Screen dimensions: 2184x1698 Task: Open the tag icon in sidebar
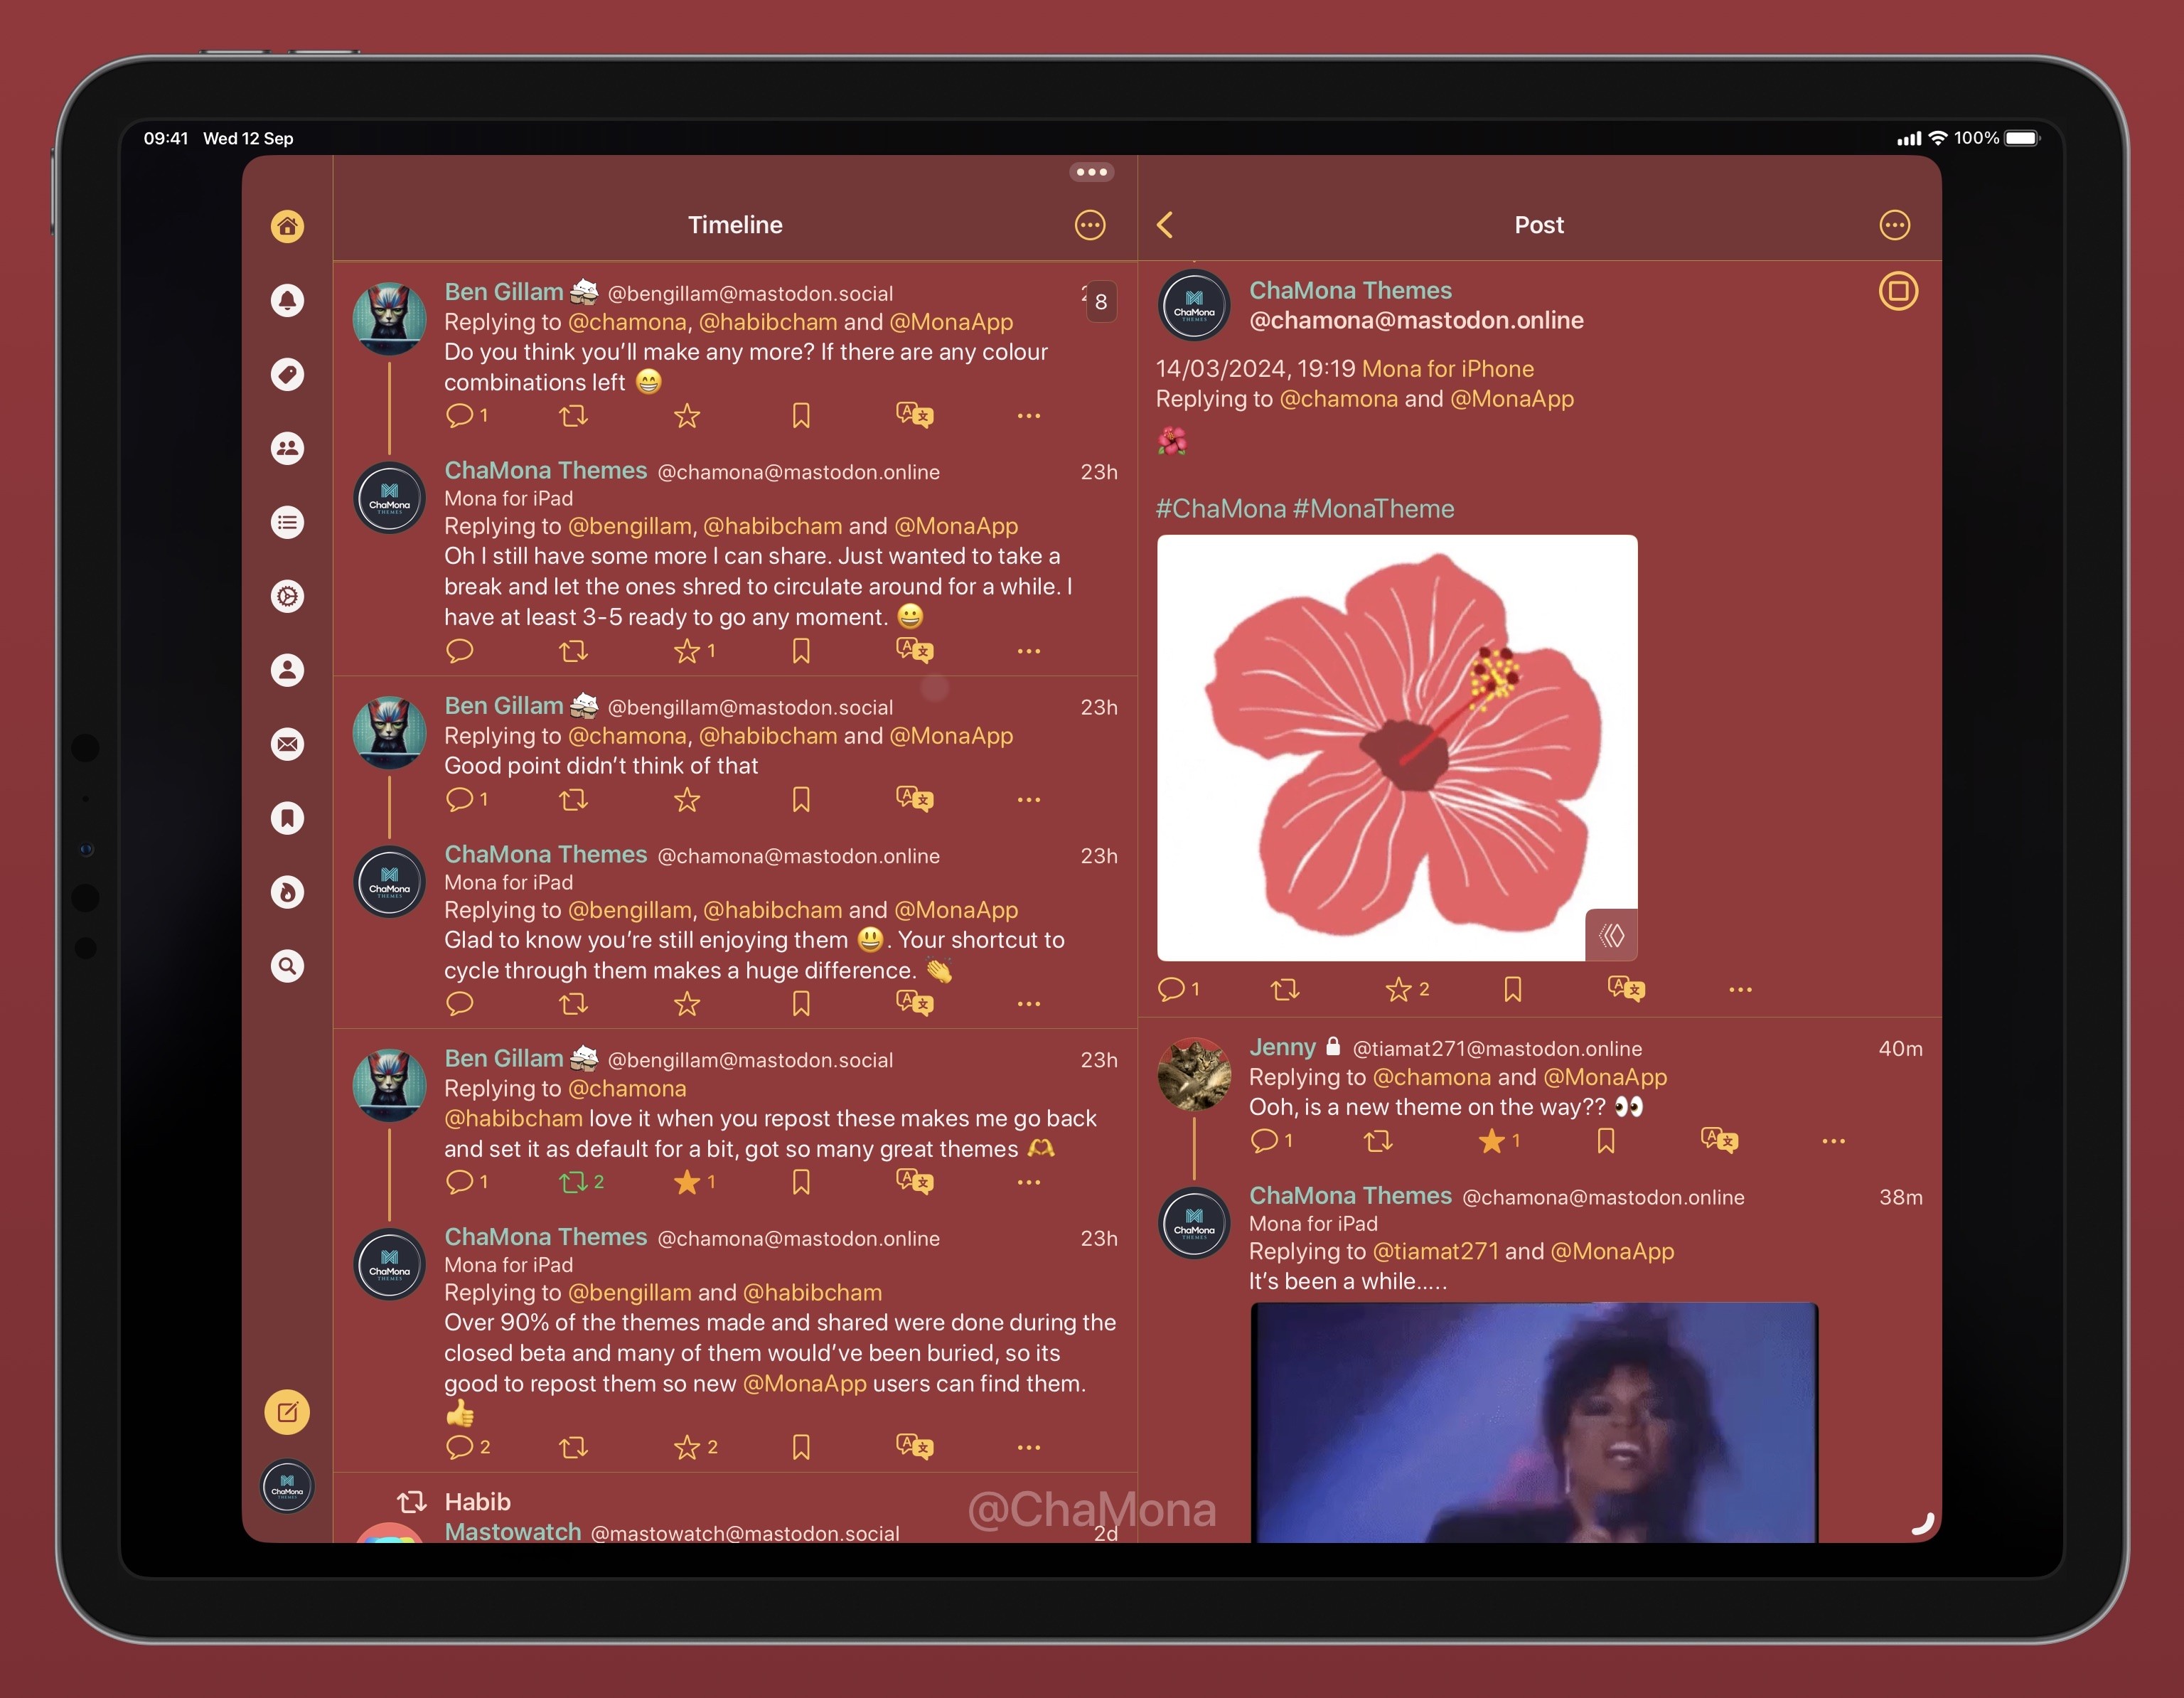[x=287, y=374]
